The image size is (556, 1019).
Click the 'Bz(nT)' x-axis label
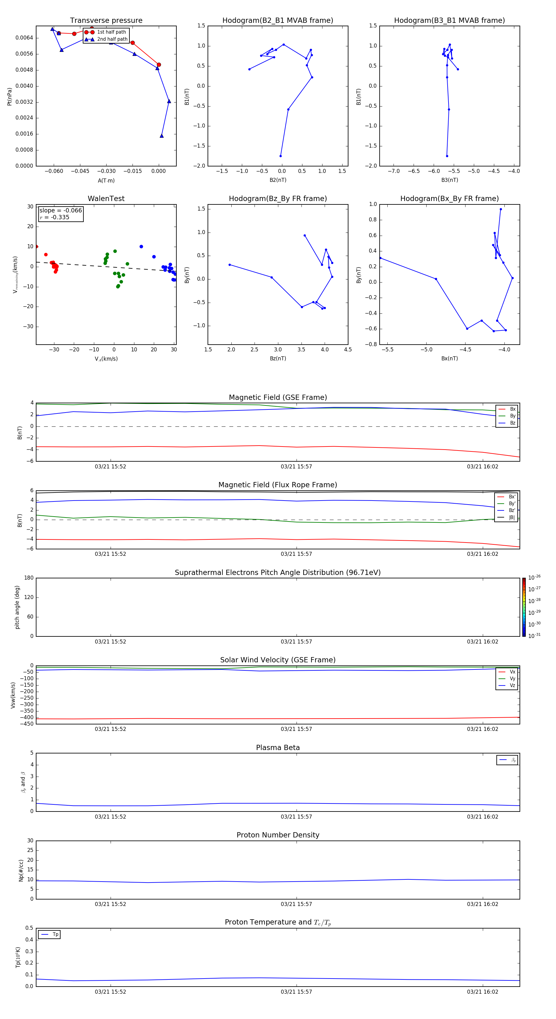click(x=278, y=359)
